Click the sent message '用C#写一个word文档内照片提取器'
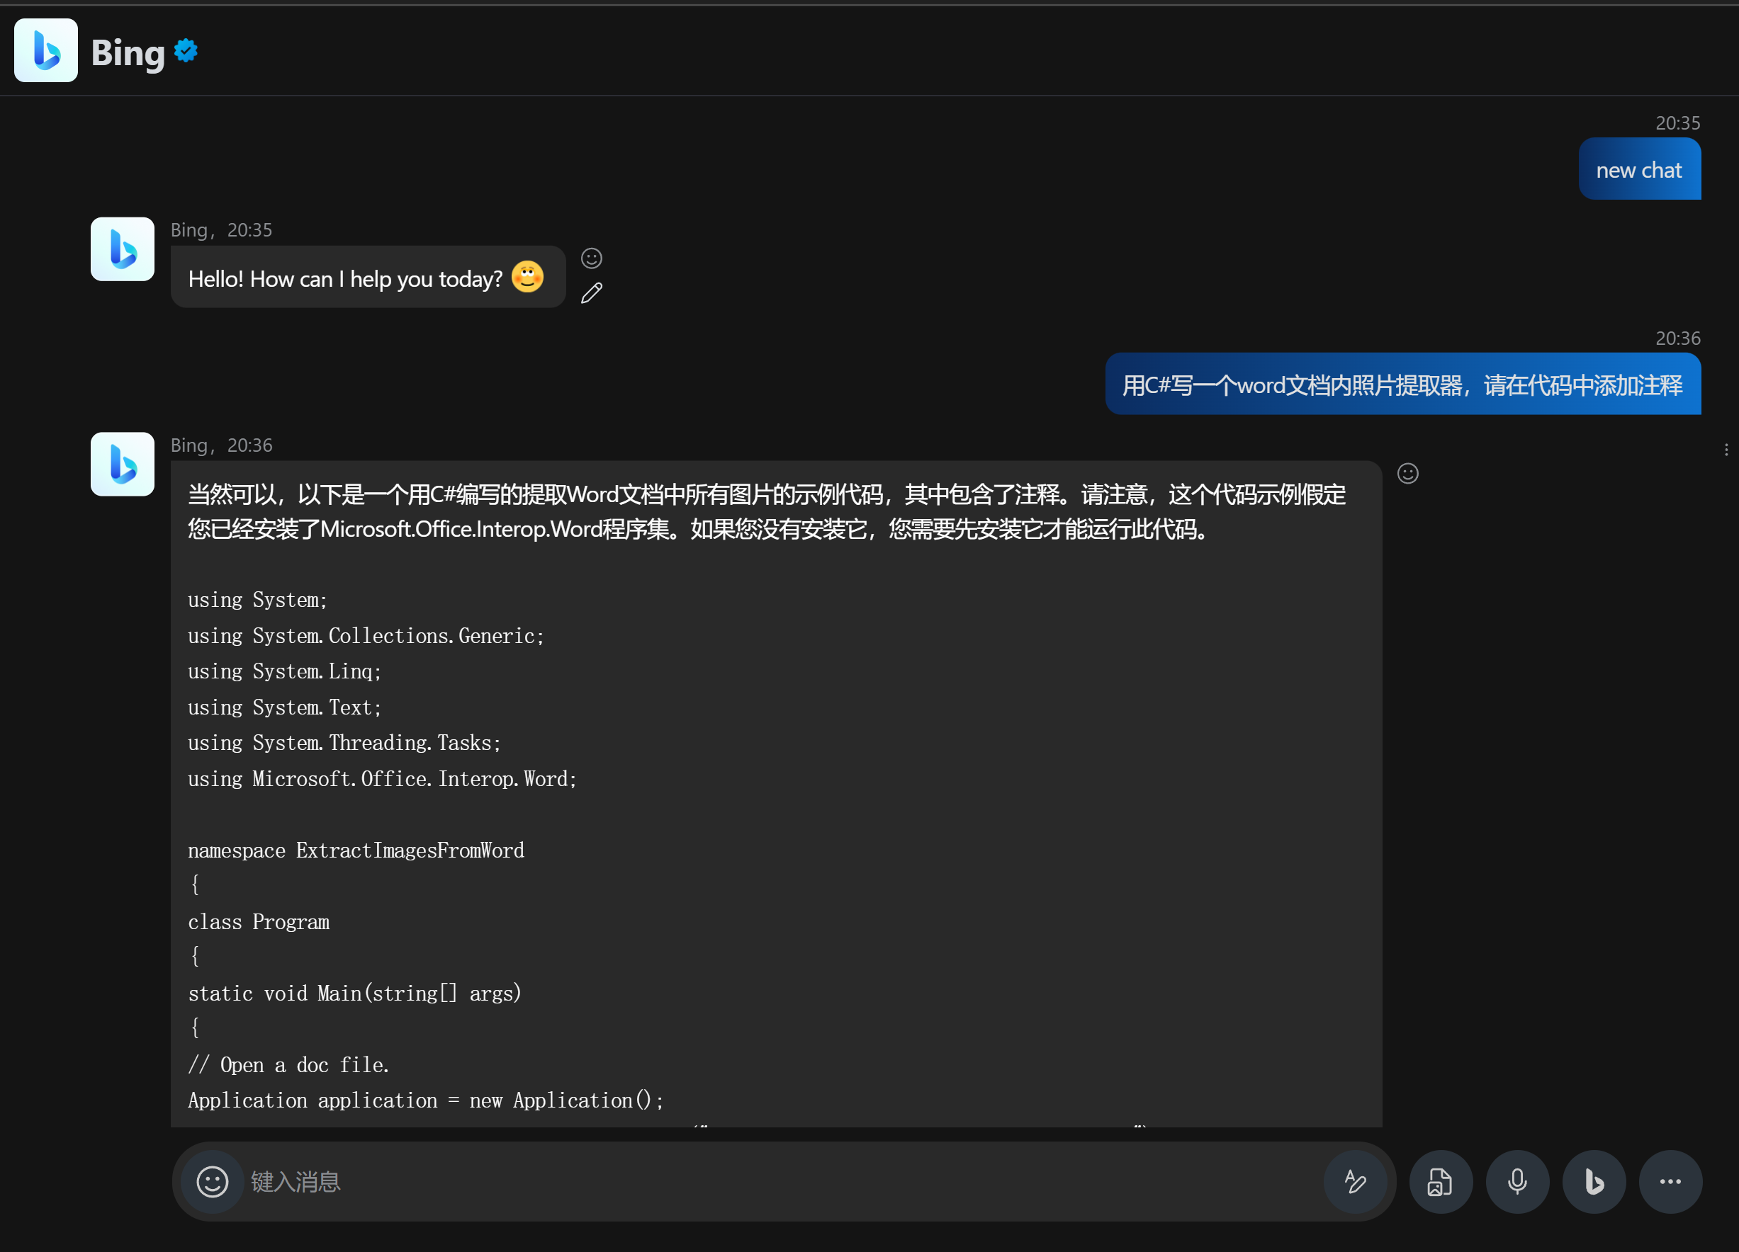Viewport: 1739px width, 1252px height. point(1402,384)
